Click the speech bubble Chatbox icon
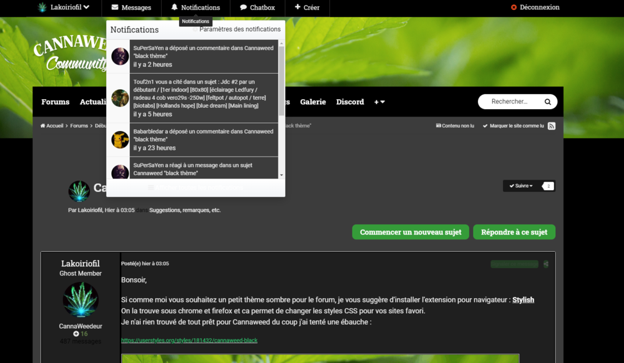This screenshot has height=363, width=624. tap(243, 7)
